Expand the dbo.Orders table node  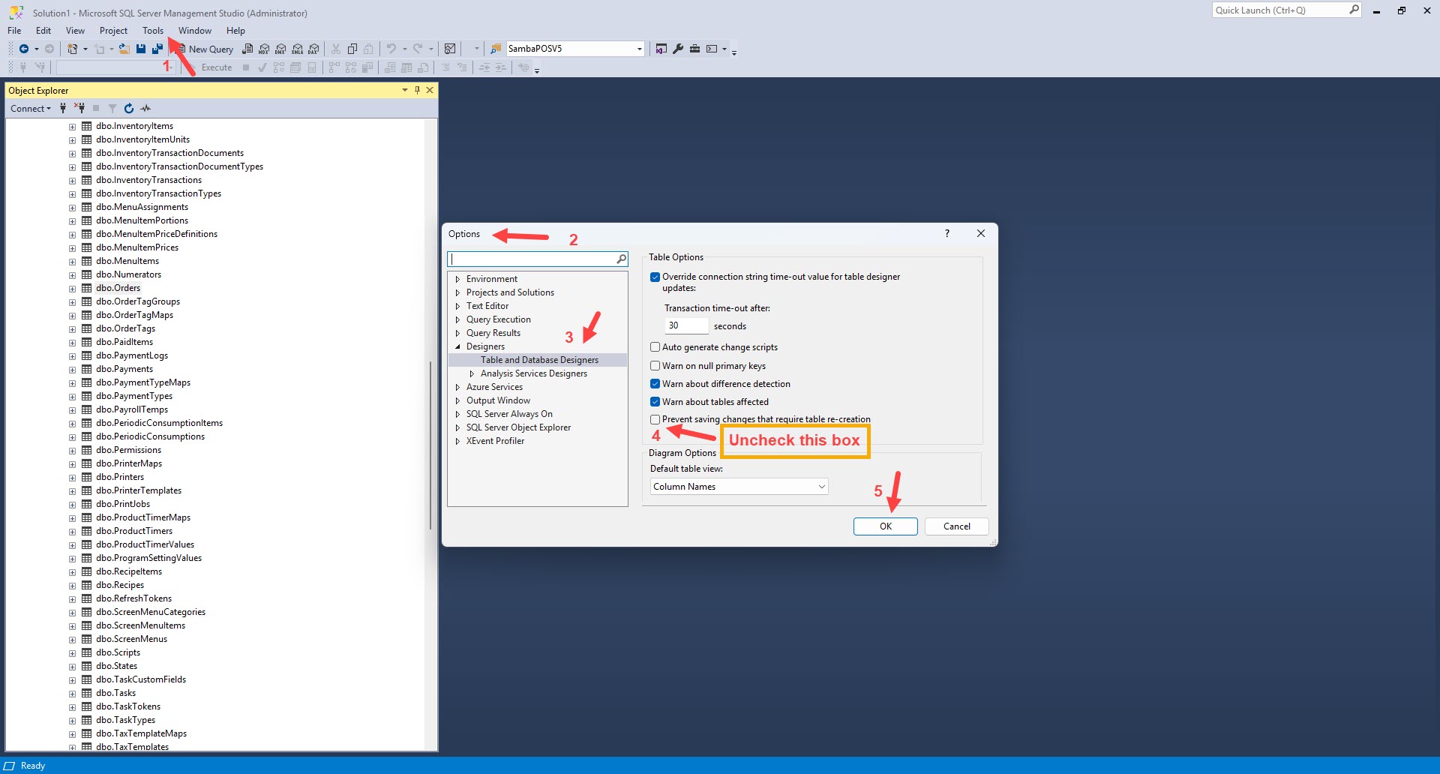click(x=72, y=289)
